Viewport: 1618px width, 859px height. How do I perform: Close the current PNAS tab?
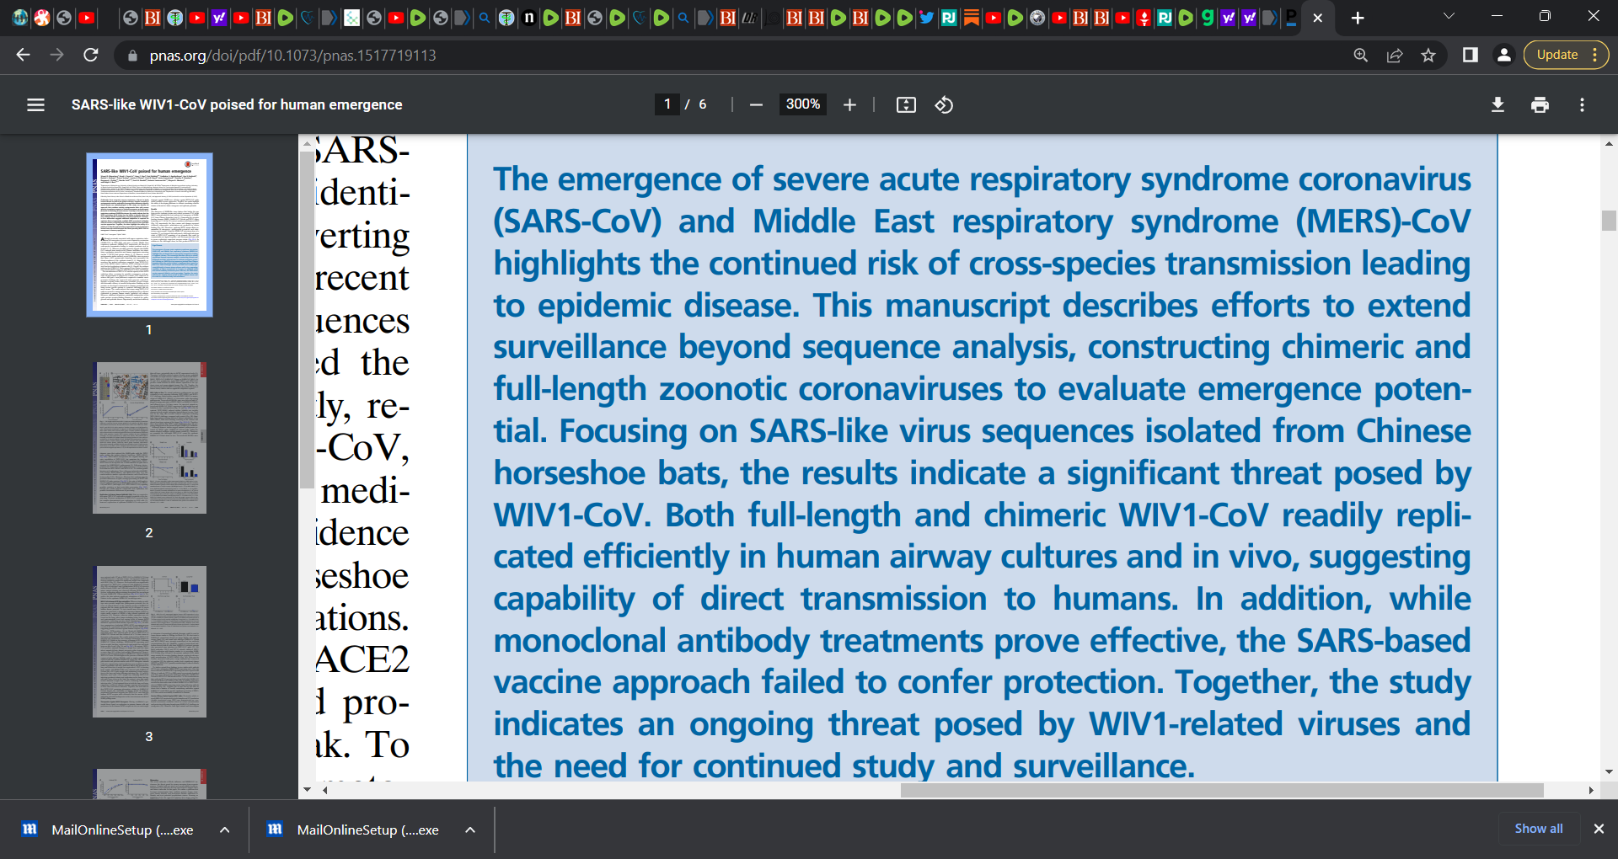tap(1318, 18)
